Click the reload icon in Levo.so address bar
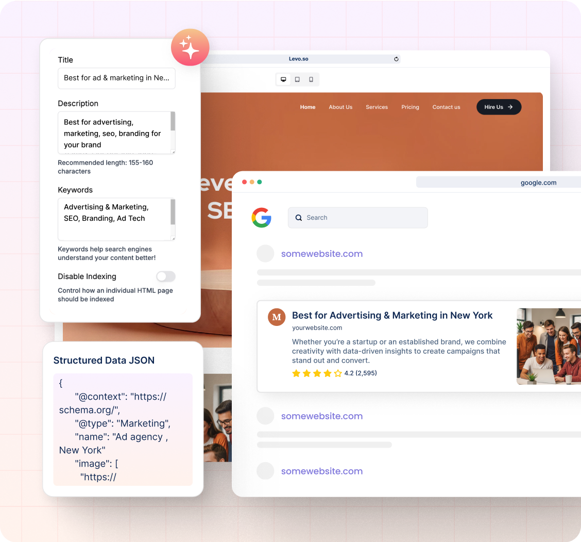581x542 pixels. click(396, 59)
